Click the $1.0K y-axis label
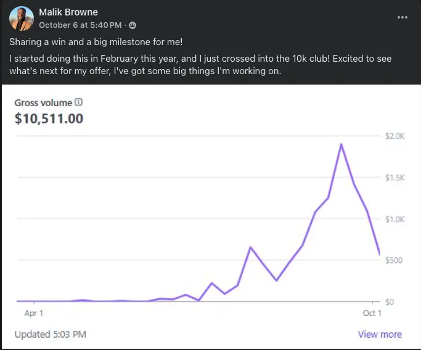Viewport: 421px width, 350px height. pos(394,219)
